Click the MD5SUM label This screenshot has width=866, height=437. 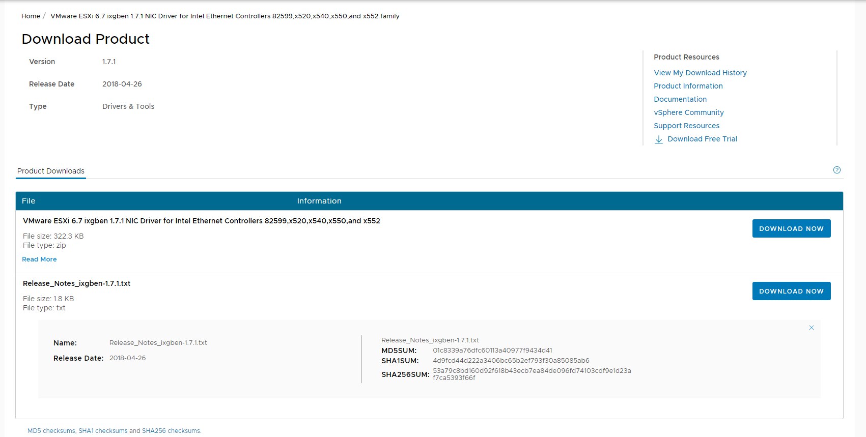399,351
